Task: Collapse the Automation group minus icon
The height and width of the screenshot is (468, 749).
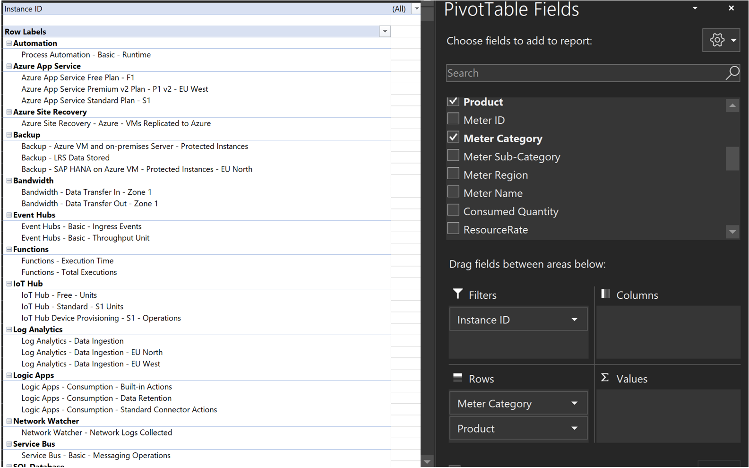Action: coord(9,43)
